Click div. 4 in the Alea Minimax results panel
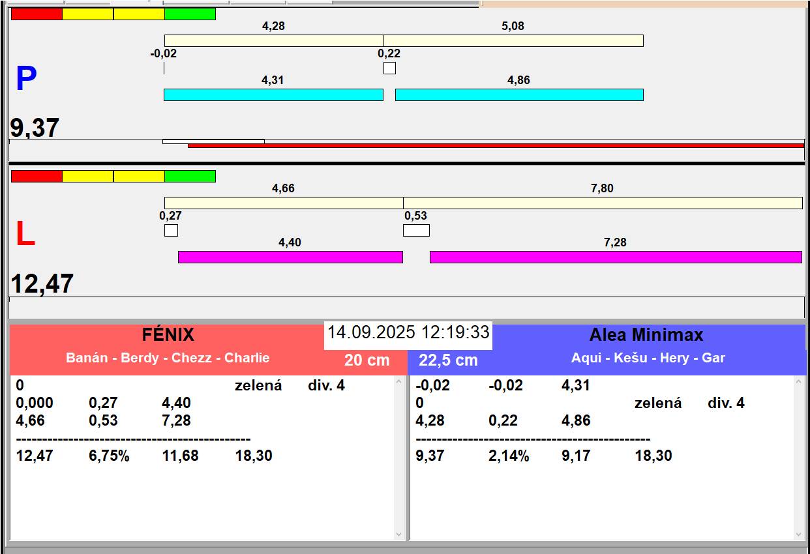Screen dimensions: 810x554 pos(726,403)
